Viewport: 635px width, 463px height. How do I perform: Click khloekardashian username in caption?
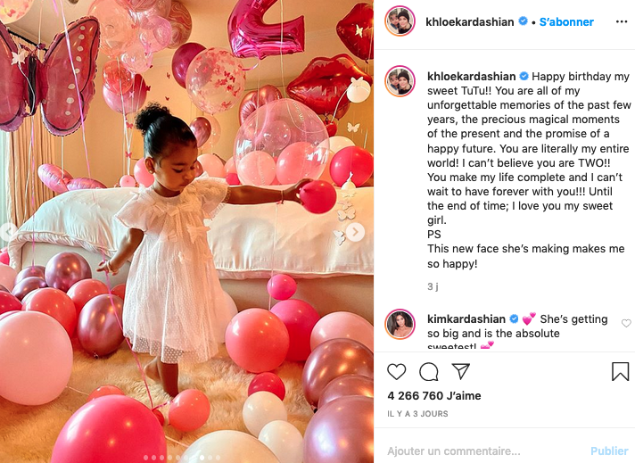472,77
